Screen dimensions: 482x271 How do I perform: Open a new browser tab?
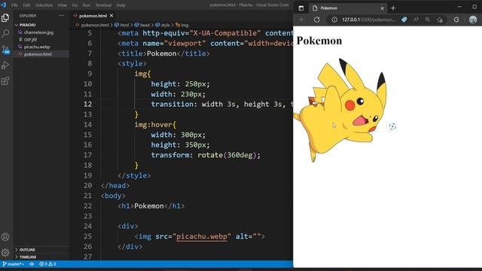pyautogui.click(x=393, y=8)
